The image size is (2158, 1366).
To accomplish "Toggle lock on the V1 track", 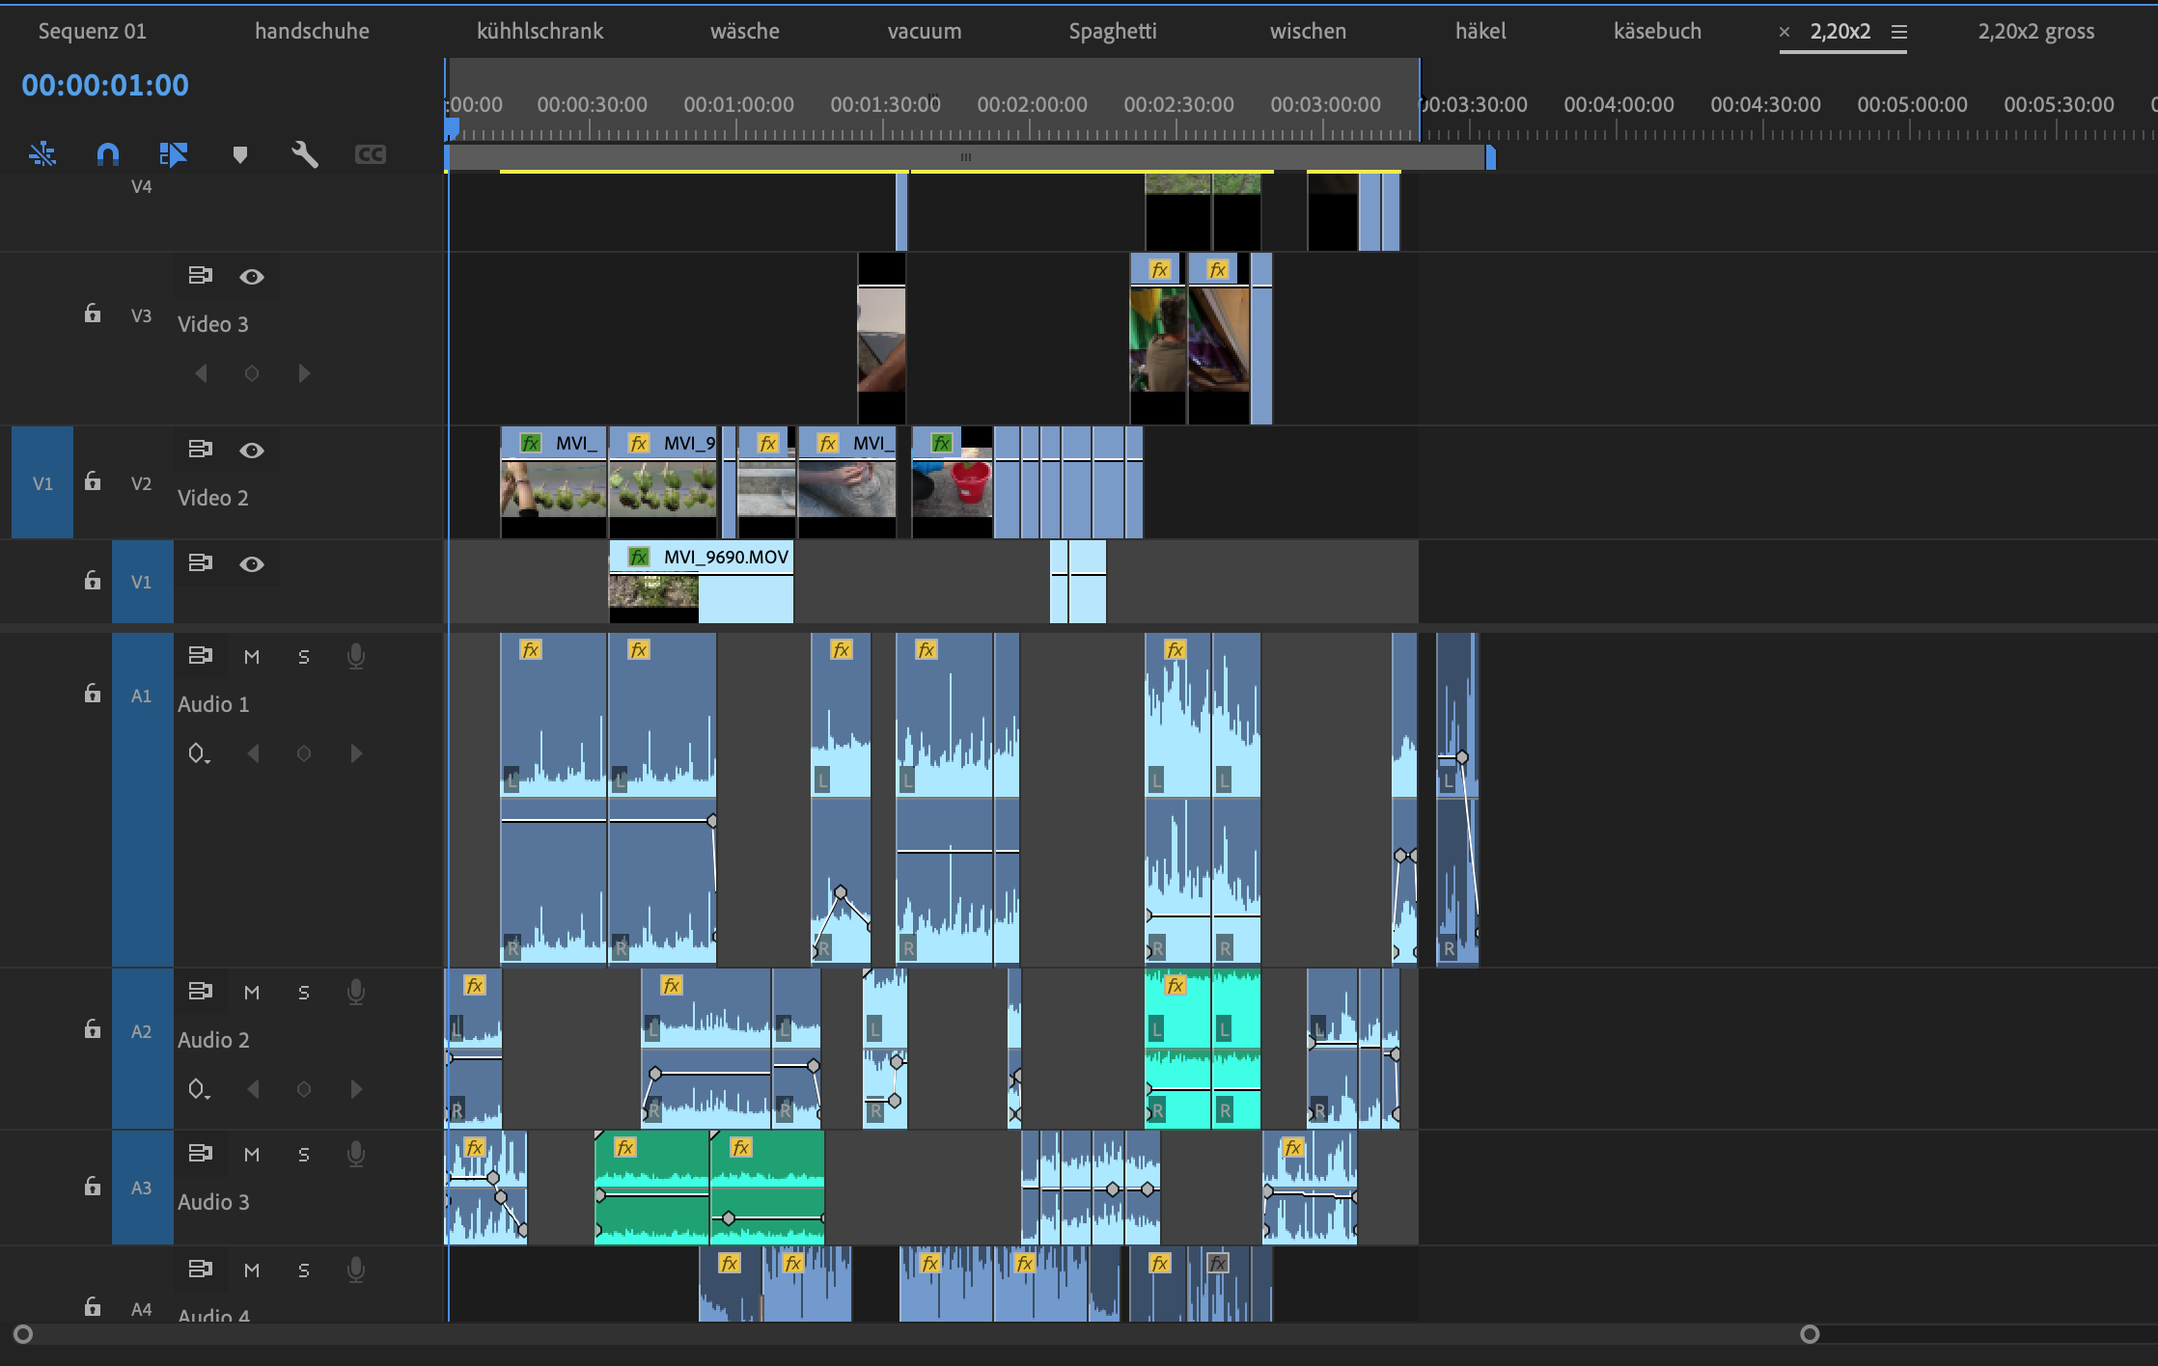I will click(93, 581).
